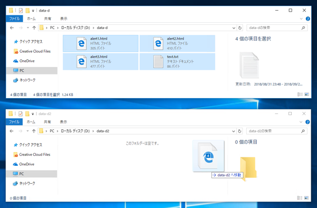
Task: Go forward in data-d2 window
Action: [20, 131]
